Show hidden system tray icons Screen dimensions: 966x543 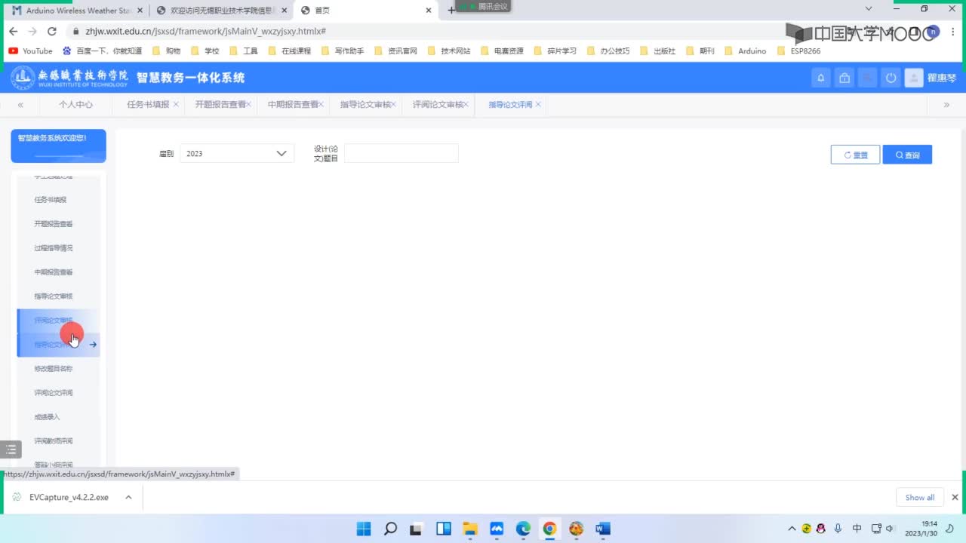click(792, 529)
